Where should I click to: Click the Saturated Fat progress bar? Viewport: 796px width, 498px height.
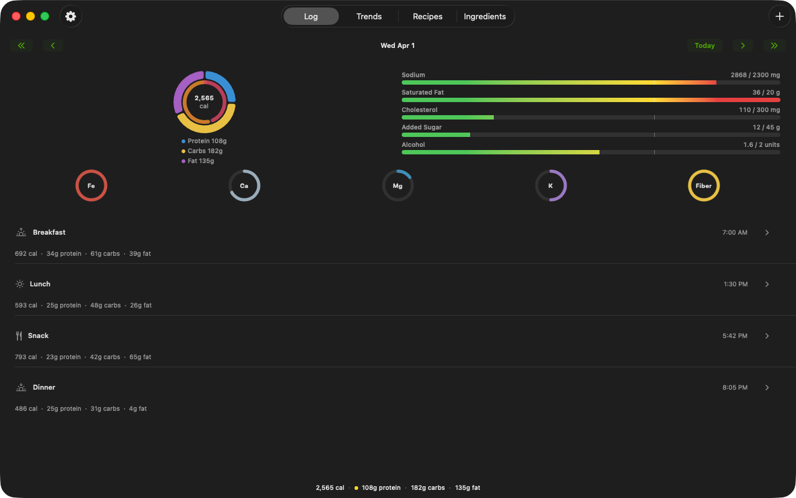591,100
